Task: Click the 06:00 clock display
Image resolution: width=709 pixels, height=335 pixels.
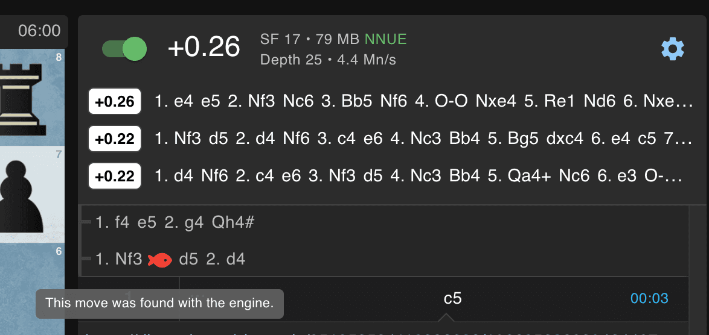Action: tap(39, 30)
